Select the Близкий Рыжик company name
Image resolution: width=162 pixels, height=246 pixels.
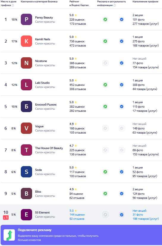[46, 105]
